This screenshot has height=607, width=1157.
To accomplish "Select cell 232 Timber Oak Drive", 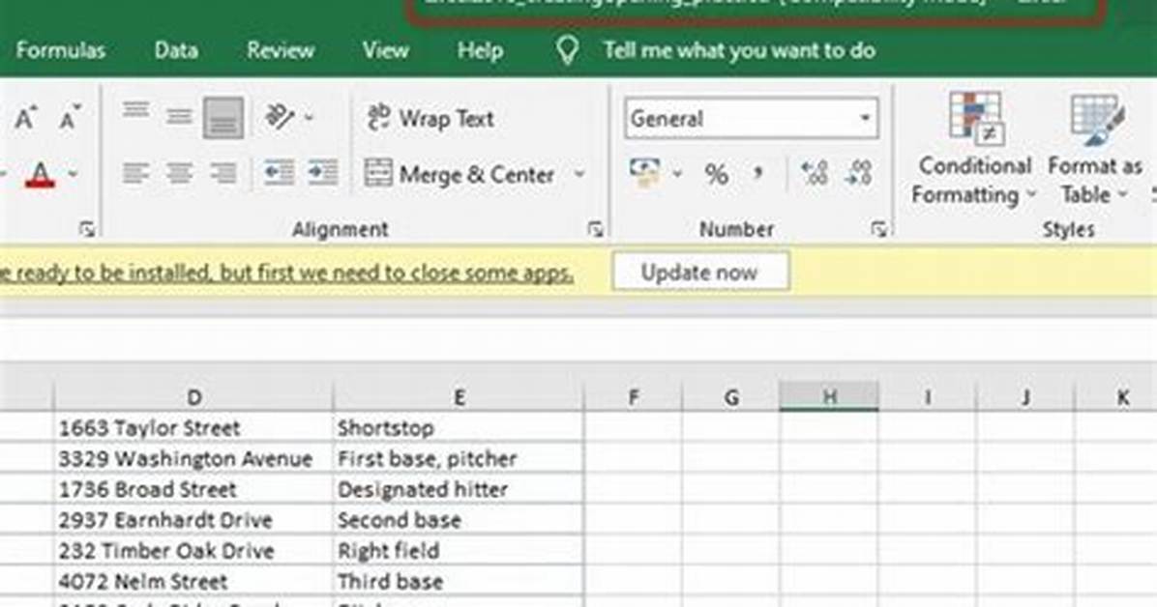I will pyautogui.click(x=194, y=550).
